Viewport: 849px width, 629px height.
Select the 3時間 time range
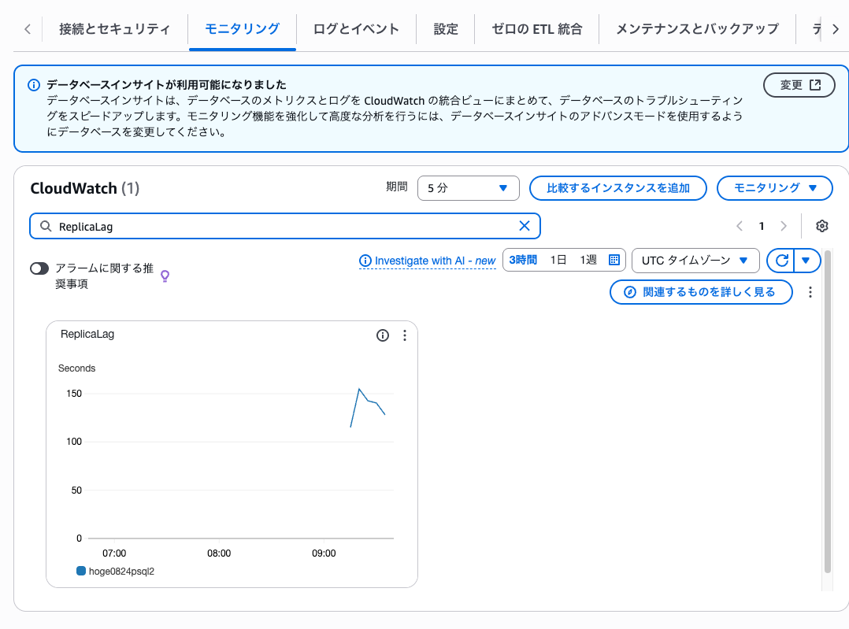523,261
